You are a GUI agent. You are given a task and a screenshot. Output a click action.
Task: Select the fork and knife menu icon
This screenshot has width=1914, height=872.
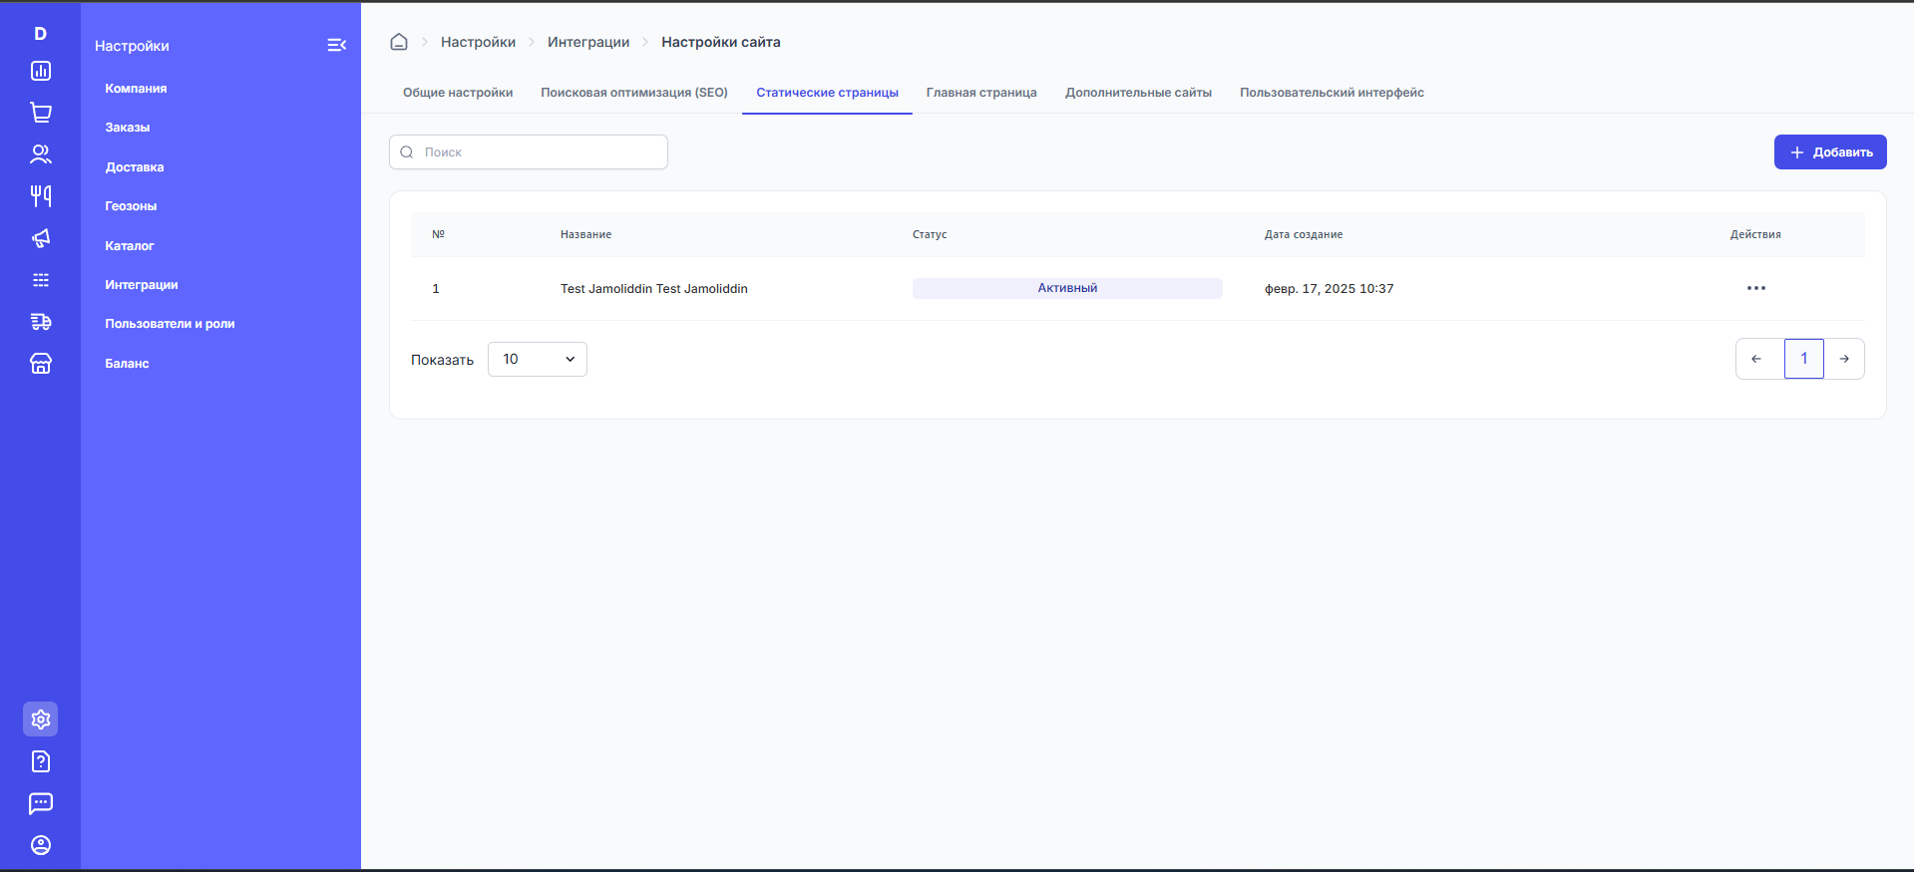tap(41, 196)
